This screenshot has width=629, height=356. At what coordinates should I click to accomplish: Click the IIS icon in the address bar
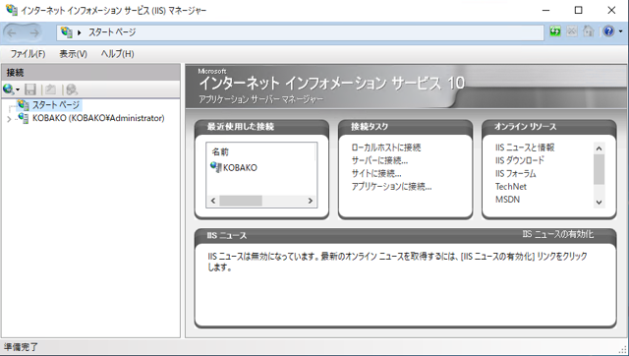(x=67, y=32)
